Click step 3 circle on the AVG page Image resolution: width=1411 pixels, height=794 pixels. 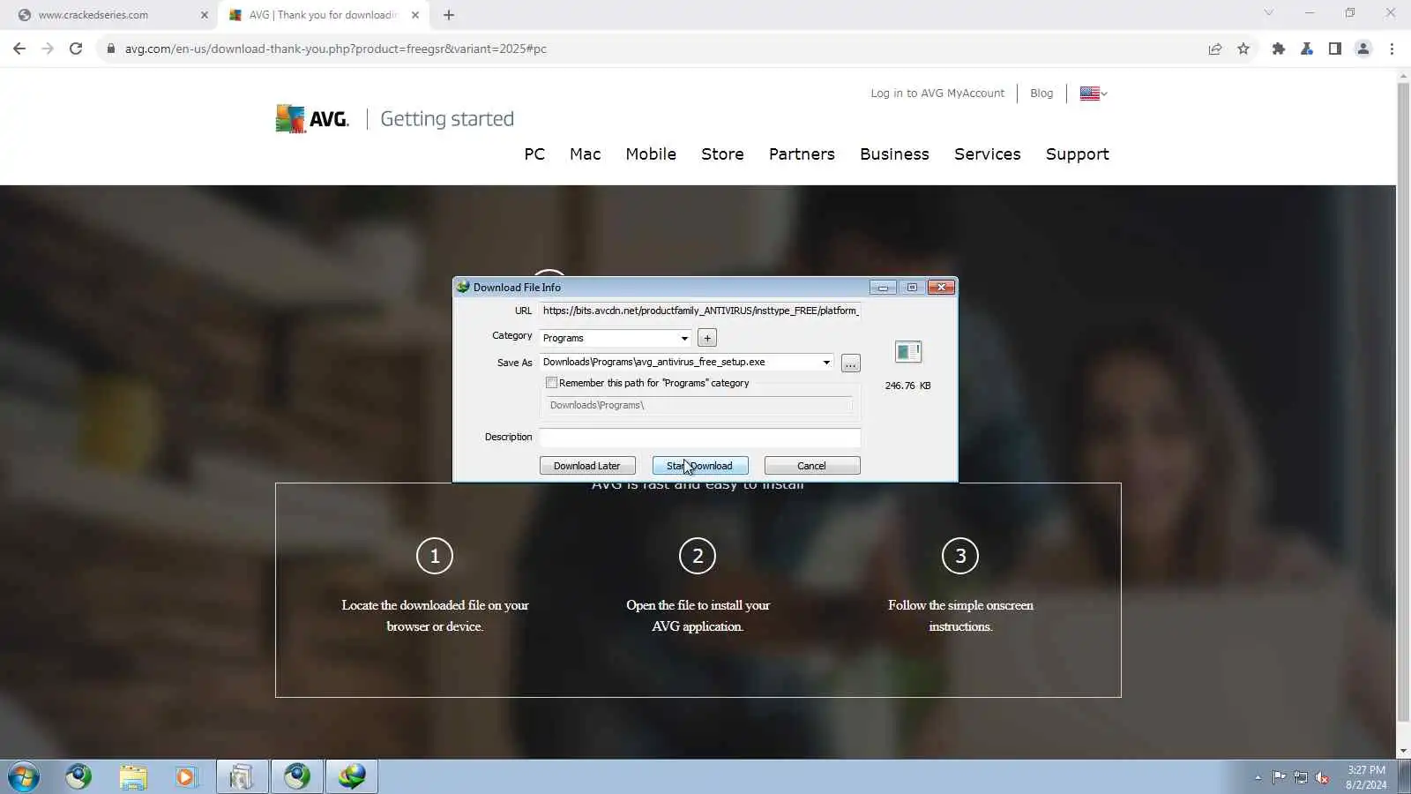point(960,556)
